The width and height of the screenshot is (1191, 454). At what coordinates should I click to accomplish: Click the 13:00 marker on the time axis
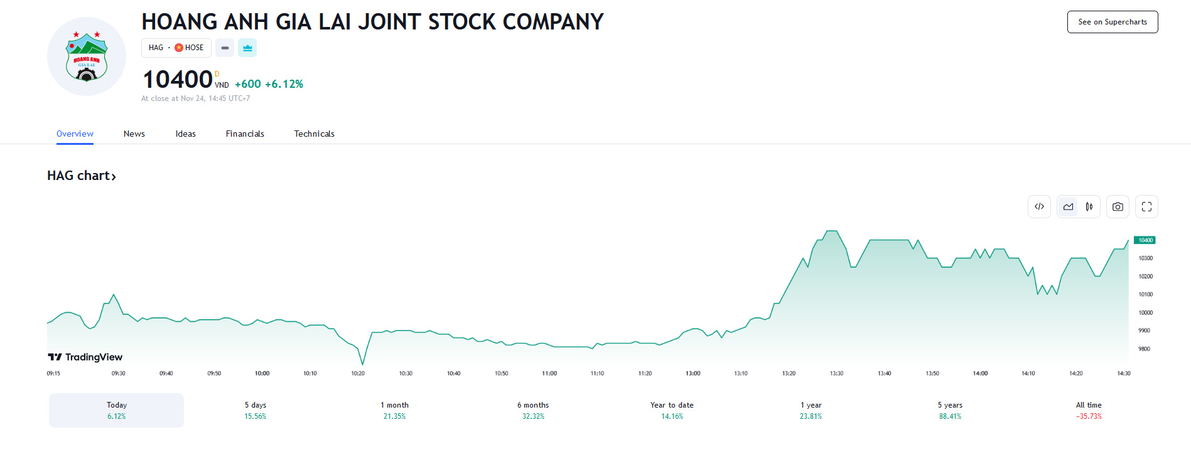(x=693, y=373)
